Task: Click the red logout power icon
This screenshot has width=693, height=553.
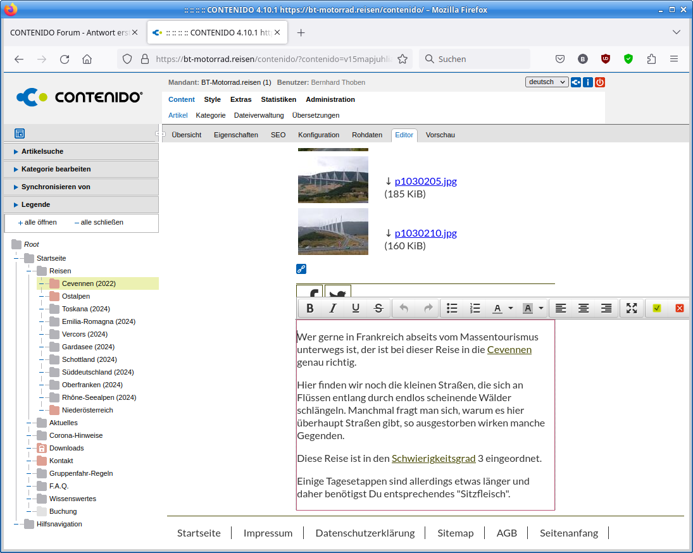Action: 600,82
